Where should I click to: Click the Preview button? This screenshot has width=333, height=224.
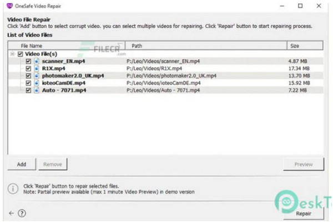coord(304,164)
